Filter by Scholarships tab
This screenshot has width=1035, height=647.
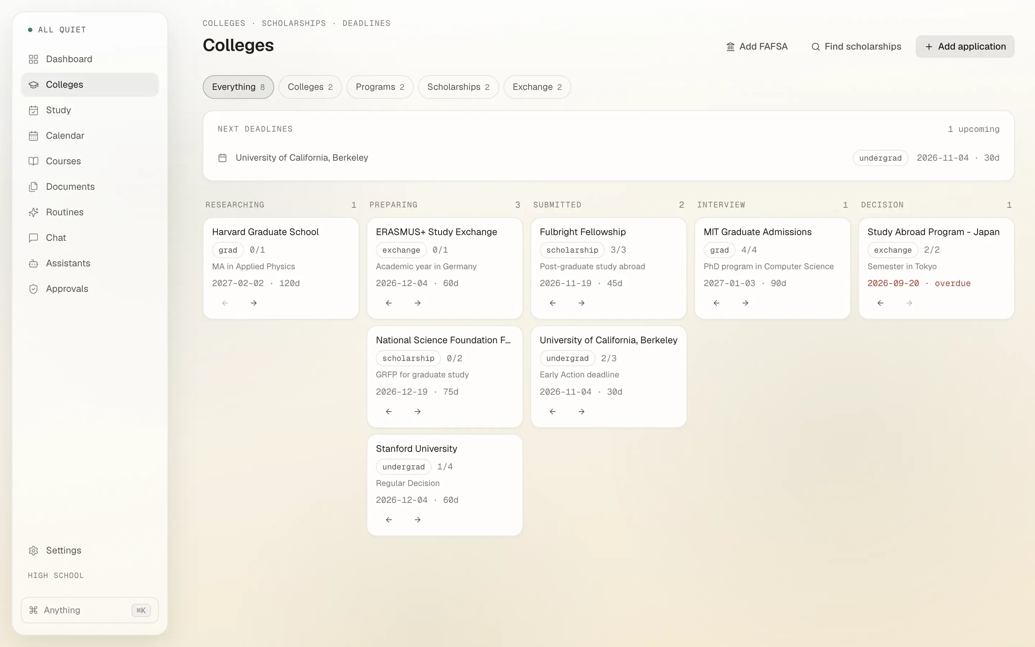[x=458, y=87]
